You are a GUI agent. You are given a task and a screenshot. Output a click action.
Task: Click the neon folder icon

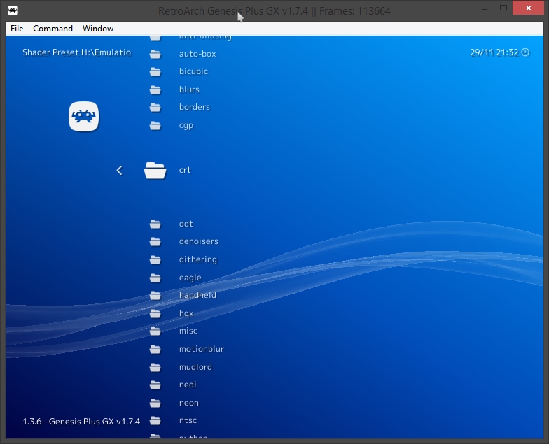point(155,403)
